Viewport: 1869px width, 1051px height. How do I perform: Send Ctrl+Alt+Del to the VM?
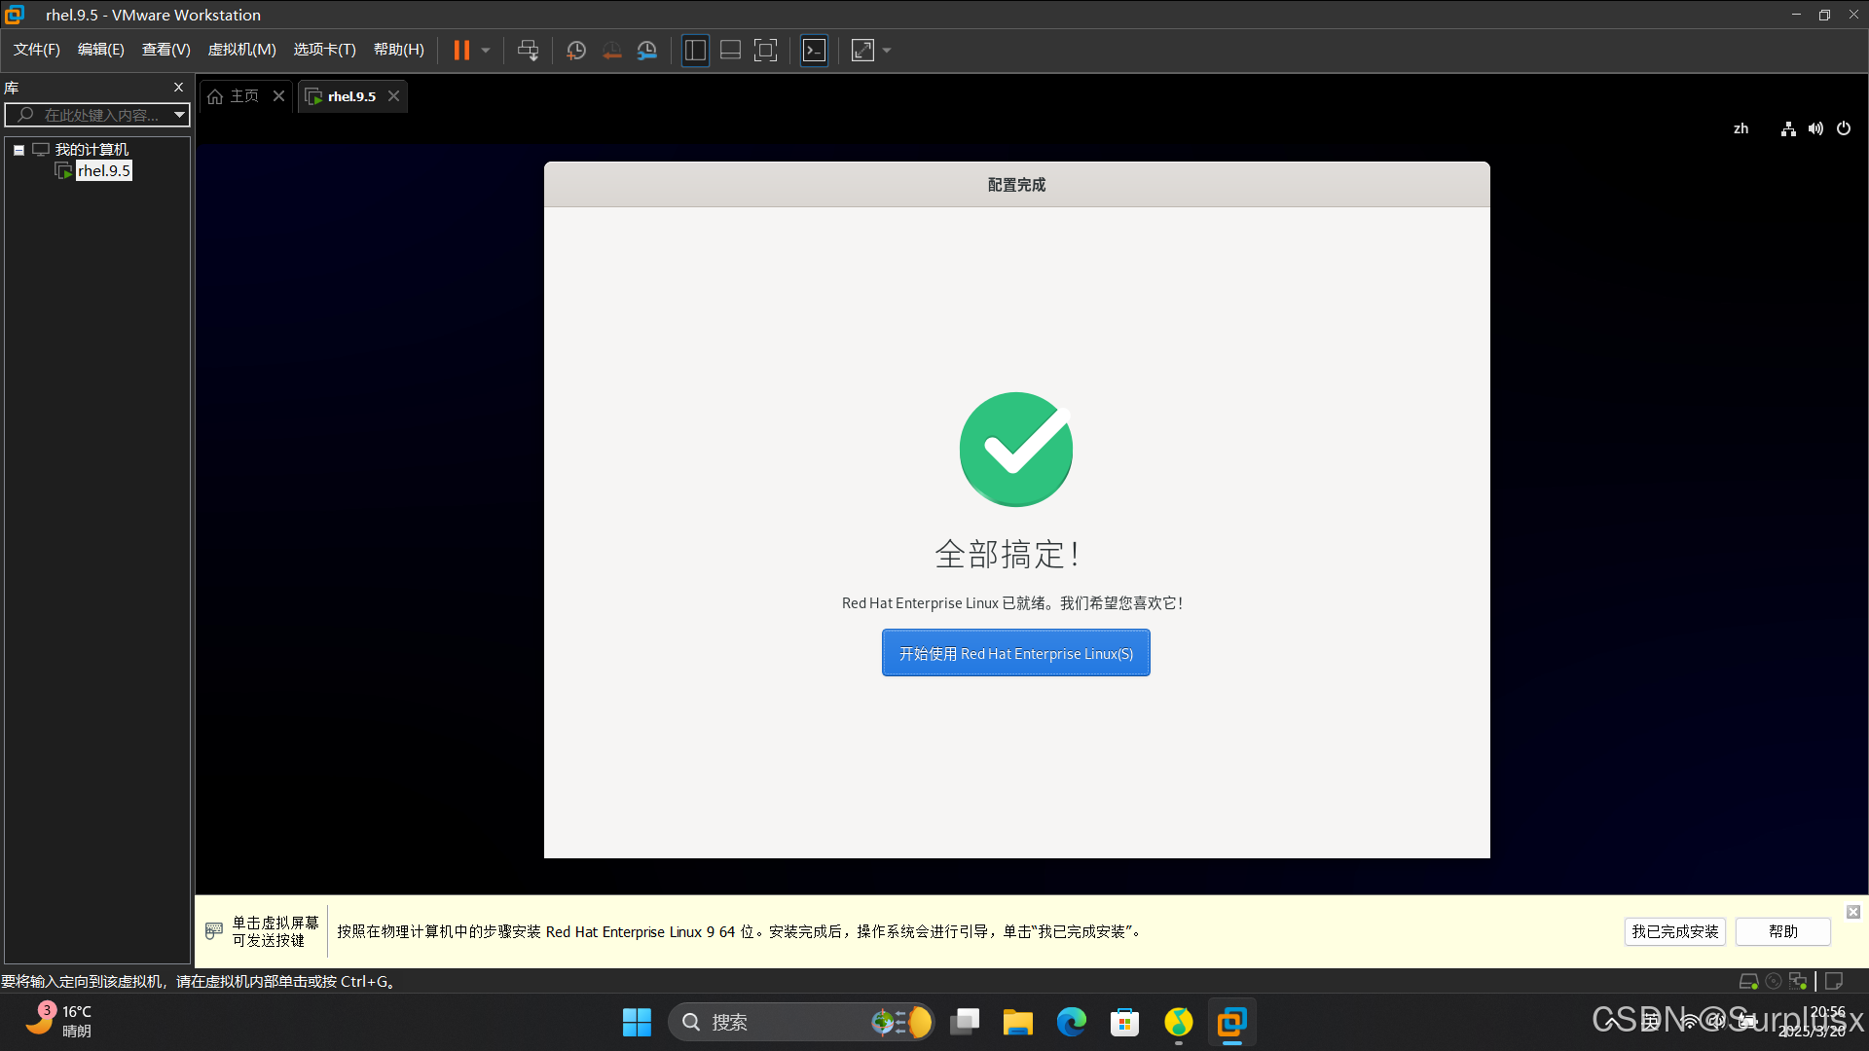528,51
